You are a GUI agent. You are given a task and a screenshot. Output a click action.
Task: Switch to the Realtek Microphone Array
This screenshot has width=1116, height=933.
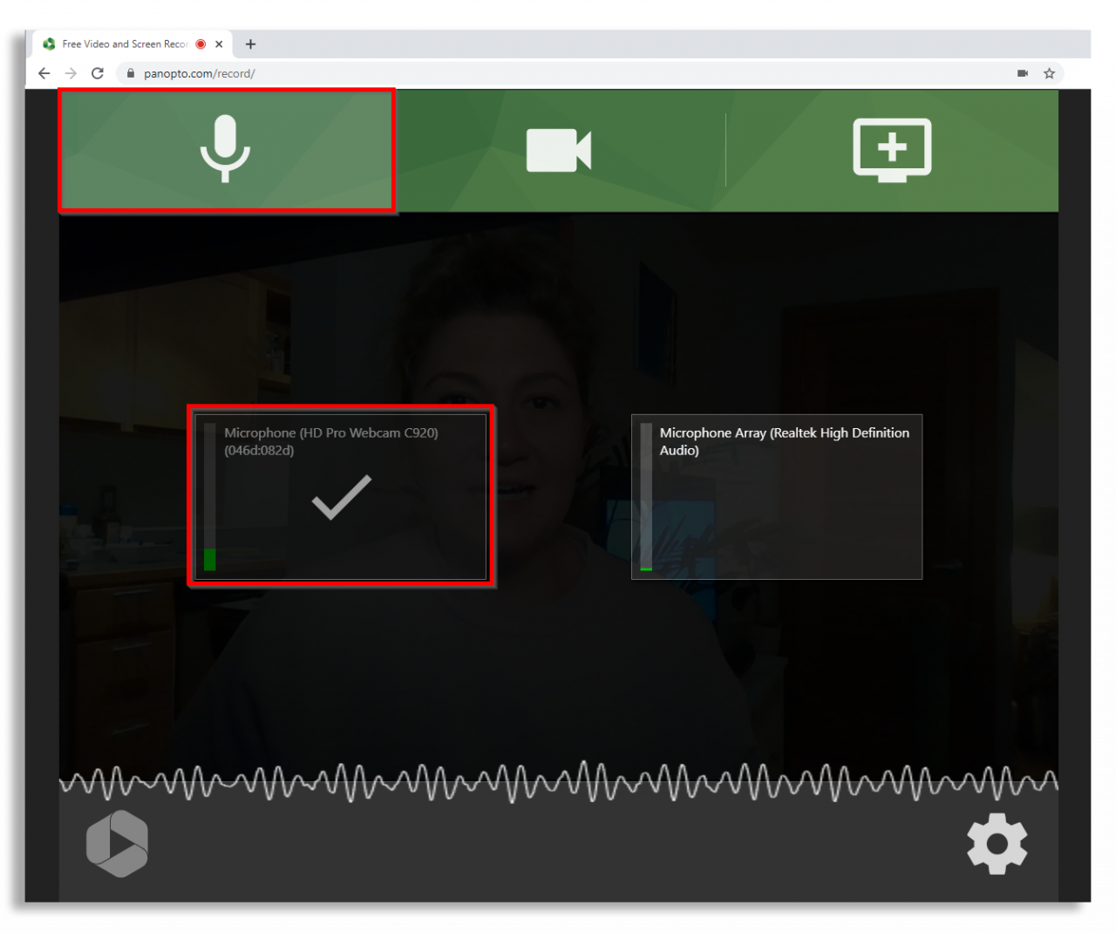(x=776, y=497)
